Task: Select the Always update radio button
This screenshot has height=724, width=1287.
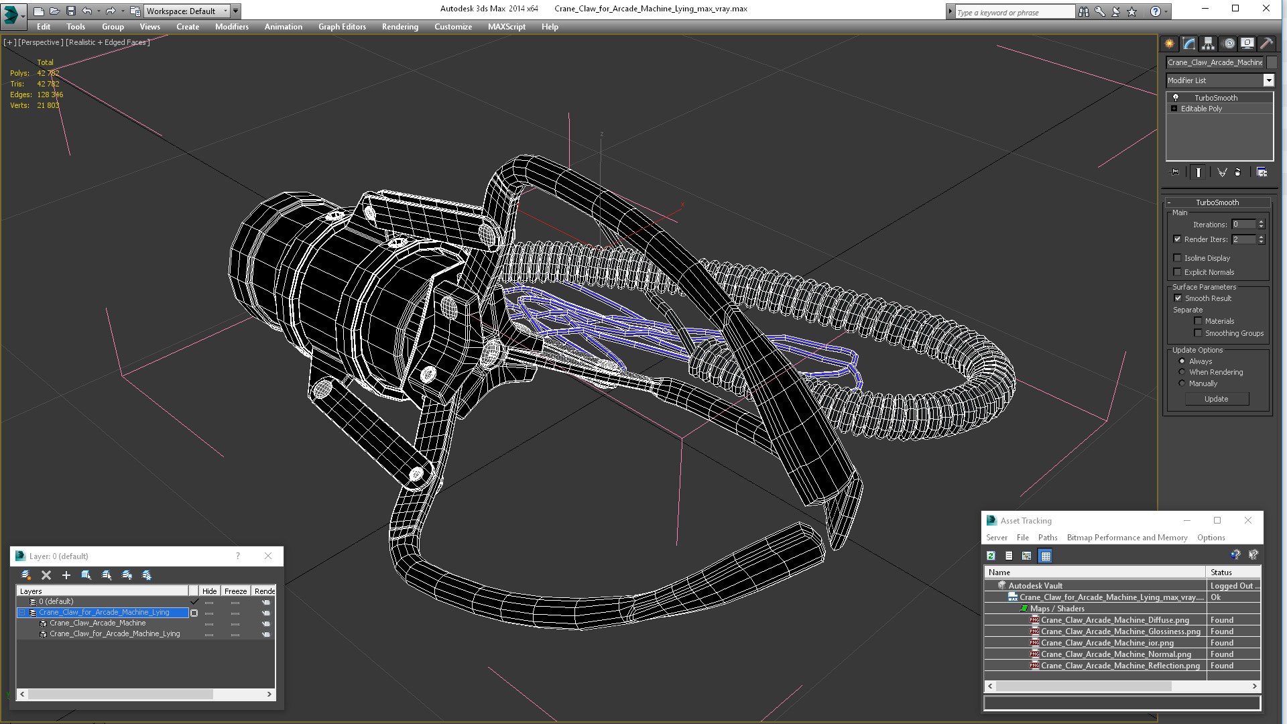Action: [x=1182, y=361]
